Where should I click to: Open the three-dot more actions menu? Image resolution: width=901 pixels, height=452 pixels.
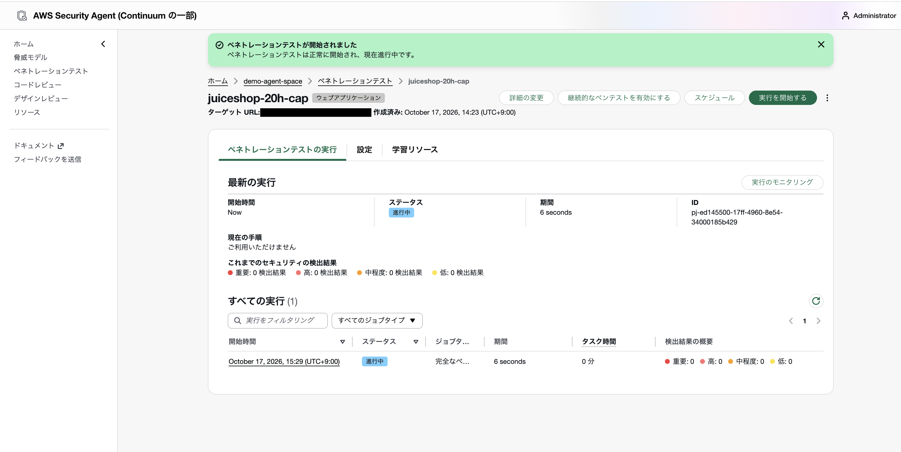pyautogui.click(x=827, y=98)
